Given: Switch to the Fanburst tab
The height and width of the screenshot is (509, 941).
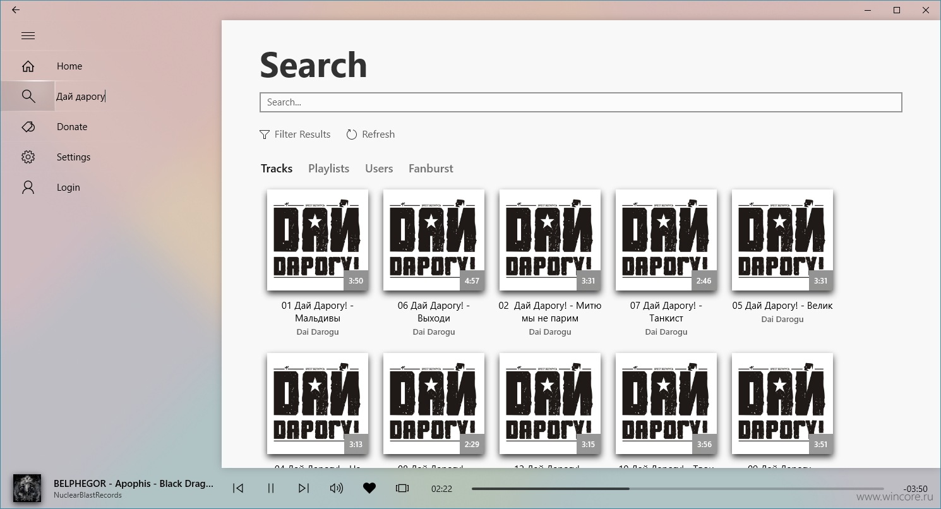Looking at the screenshot, I should click(x=431, y=169).
